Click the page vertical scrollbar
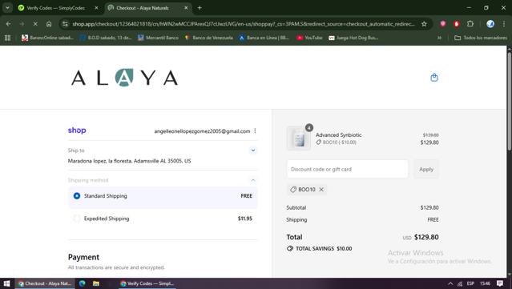This screenshot has height=289, width=512. pyautogui.click(x=509, y=101)
